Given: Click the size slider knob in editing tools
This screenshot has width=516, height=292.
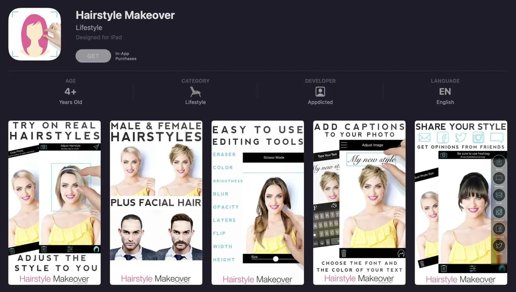Looking at the screenshot, I should click(x=276, y=259).
